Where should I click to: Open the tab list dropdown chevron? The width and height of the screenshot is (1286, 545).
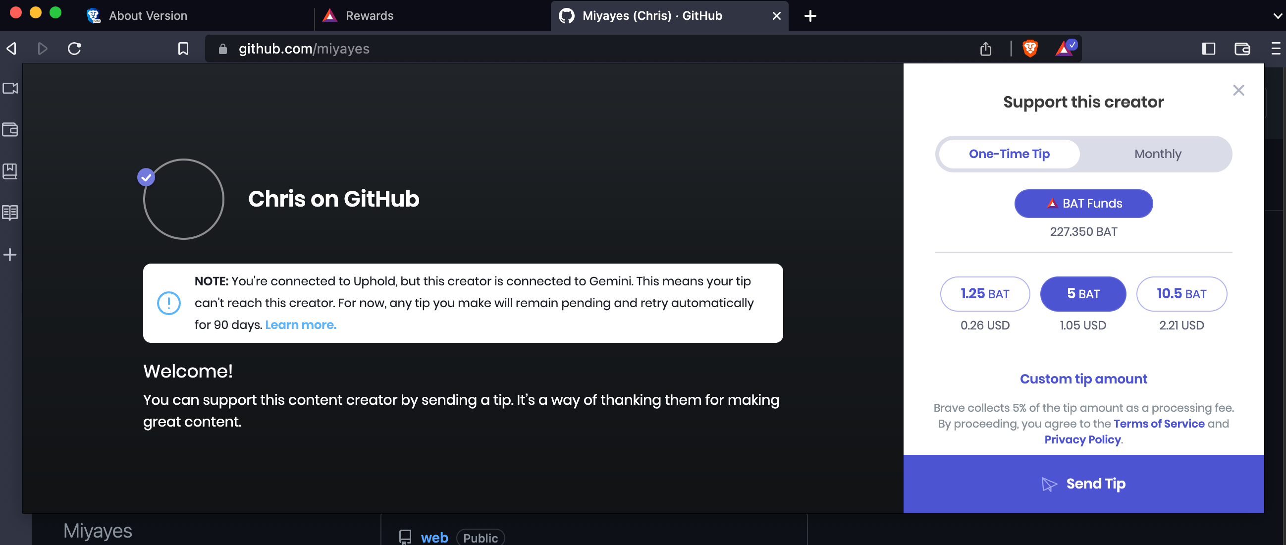[x=1277, y=16]
